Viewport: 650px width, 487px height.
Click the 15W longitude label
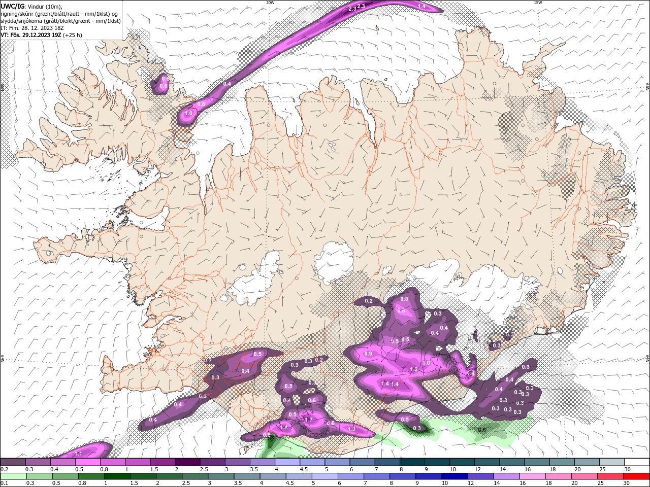tap(538, 3)
